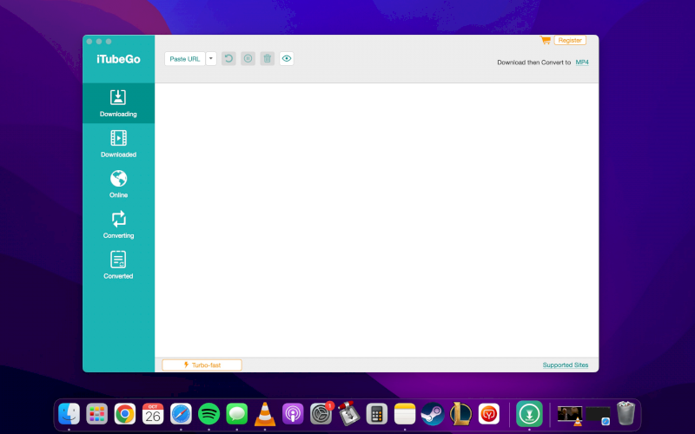Click the shopping cart purchase icon
This screenshot has height=434, width=695.
[545, 40]
